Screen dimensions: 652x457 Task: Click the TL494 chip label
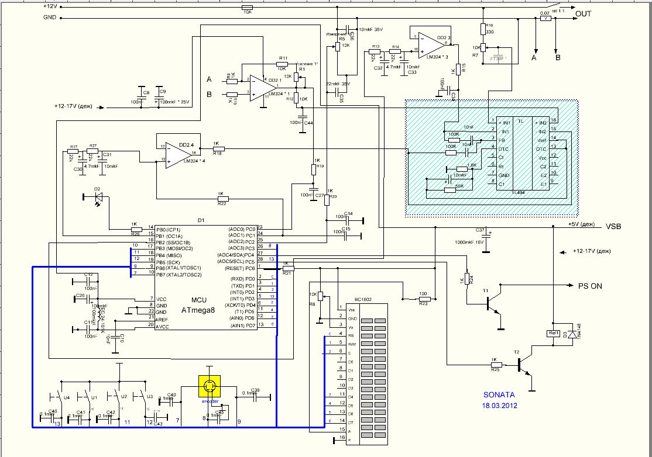pos(517,193)
